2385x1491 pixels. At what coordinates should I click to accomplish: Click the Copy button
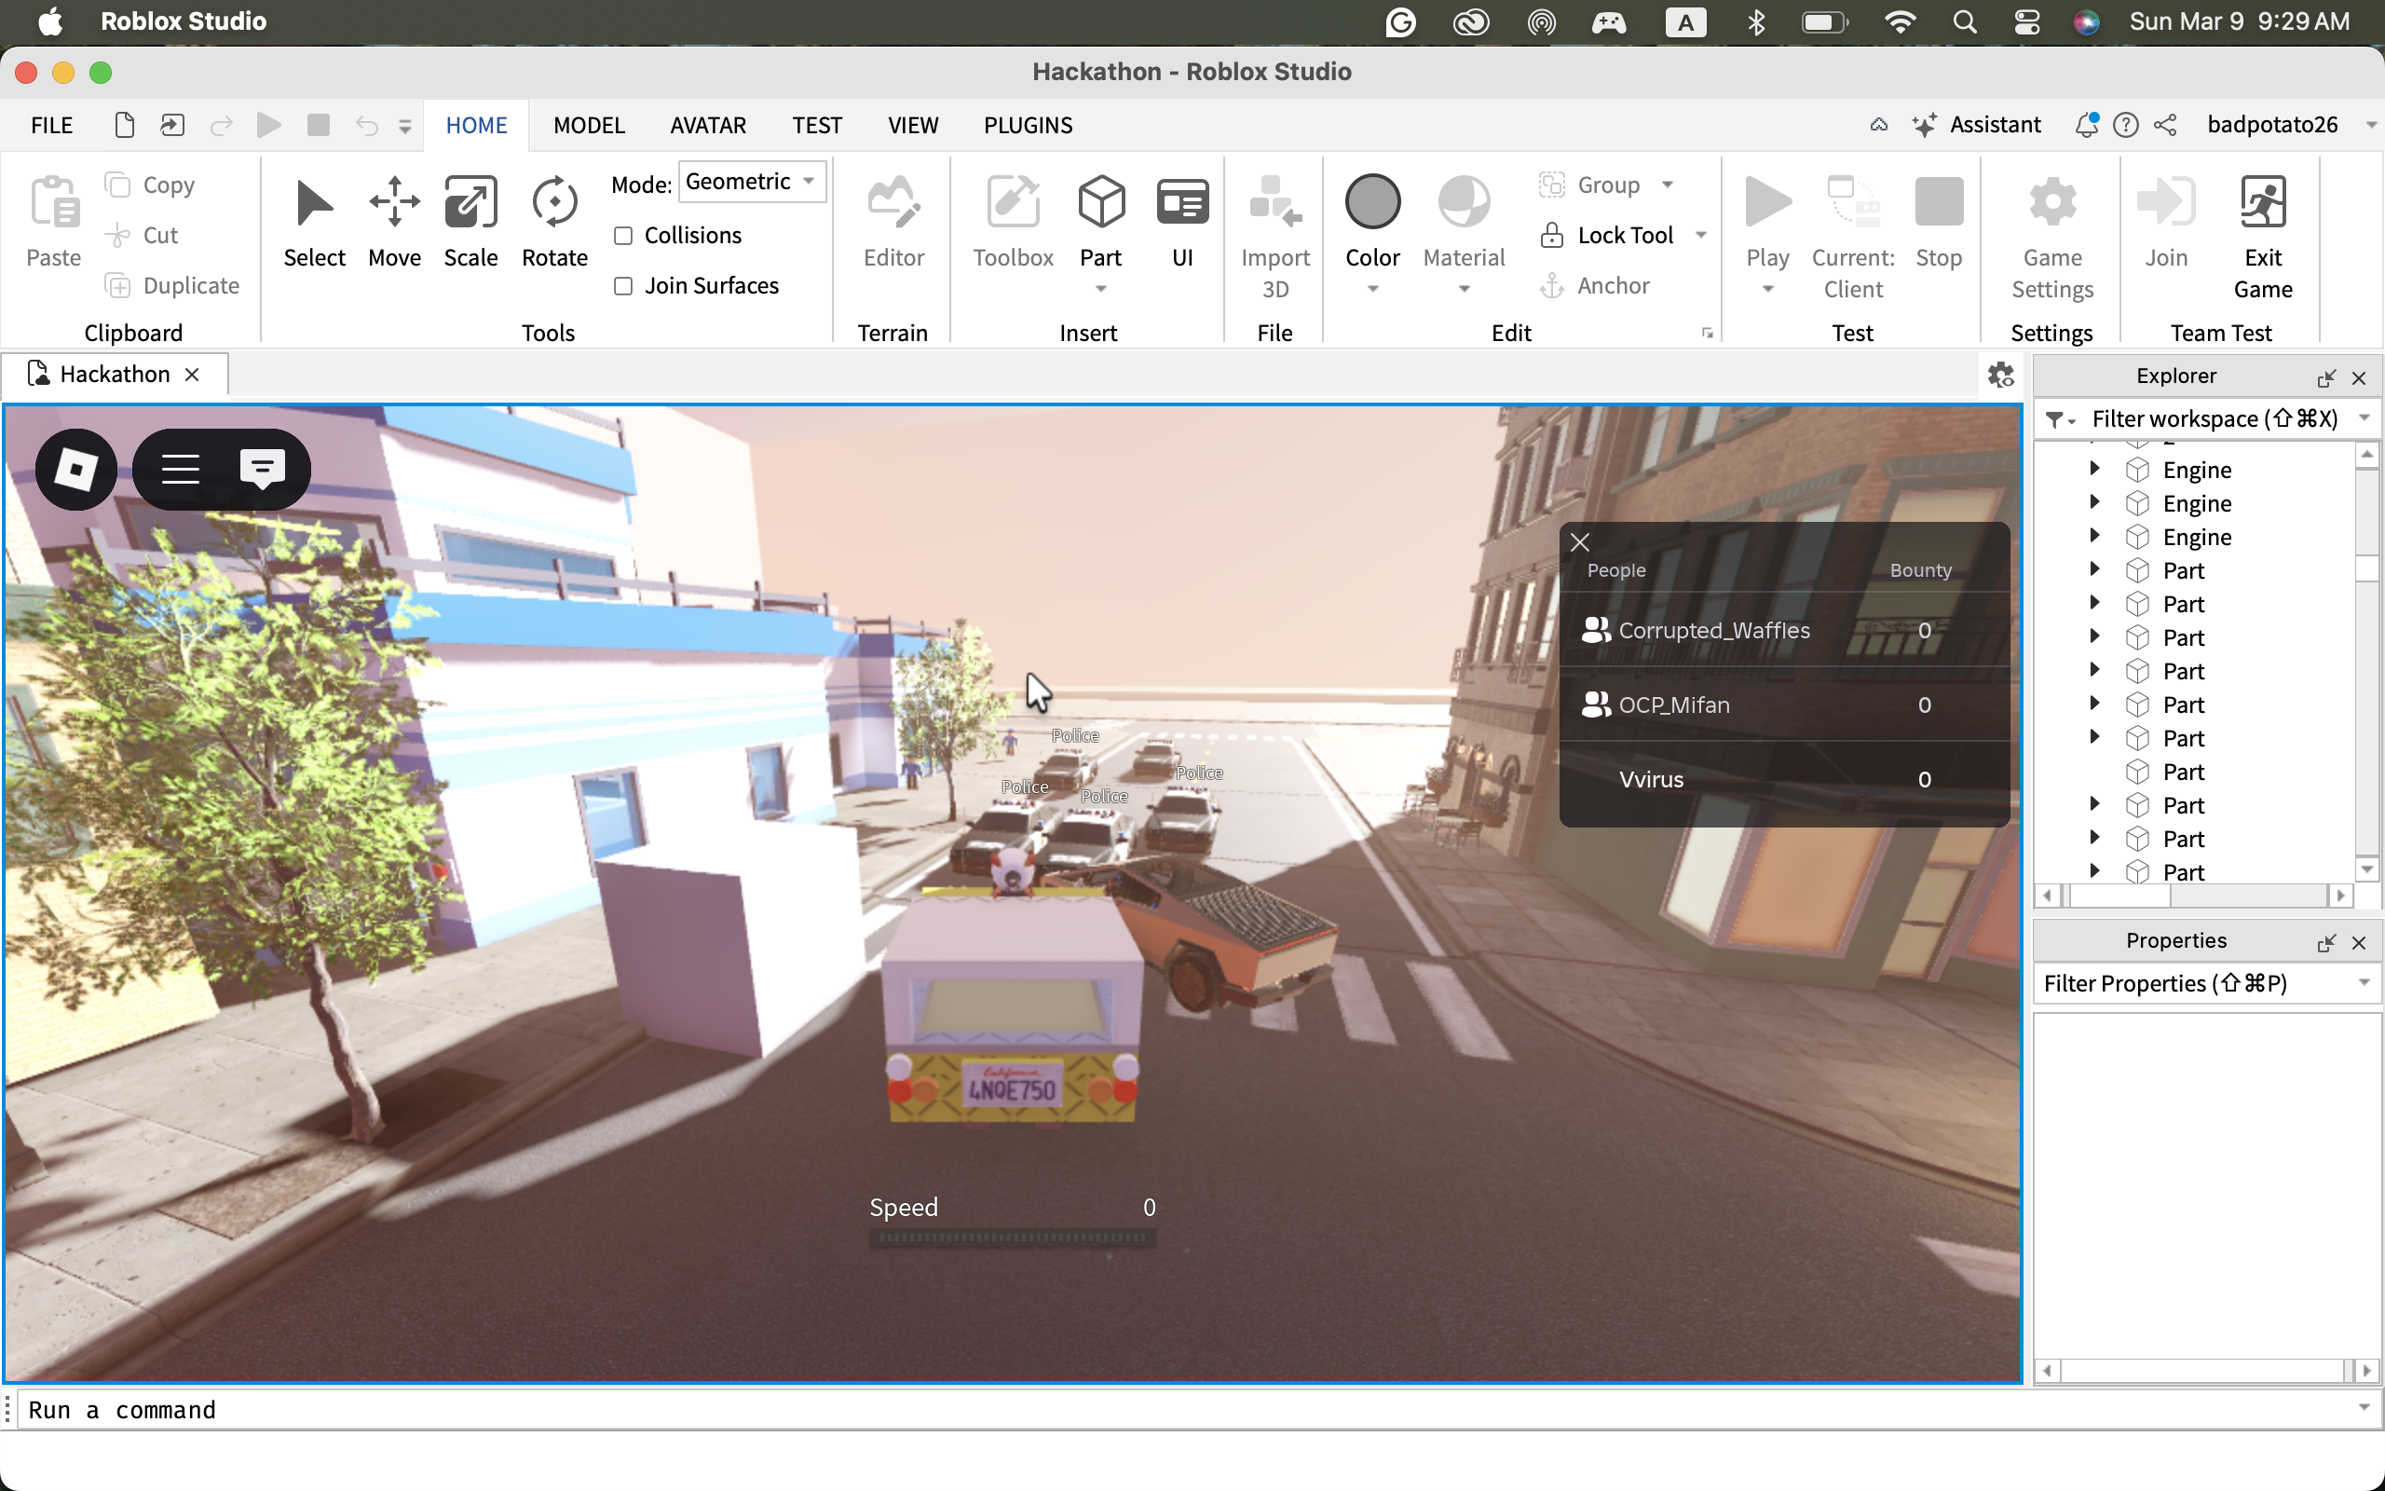(x=150, y=185)
